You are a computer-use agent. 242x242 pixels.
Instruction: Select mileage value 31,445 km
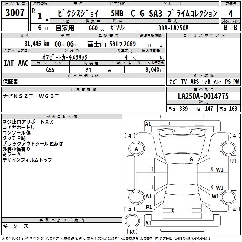pyautogui.click(x=37, y=44)
